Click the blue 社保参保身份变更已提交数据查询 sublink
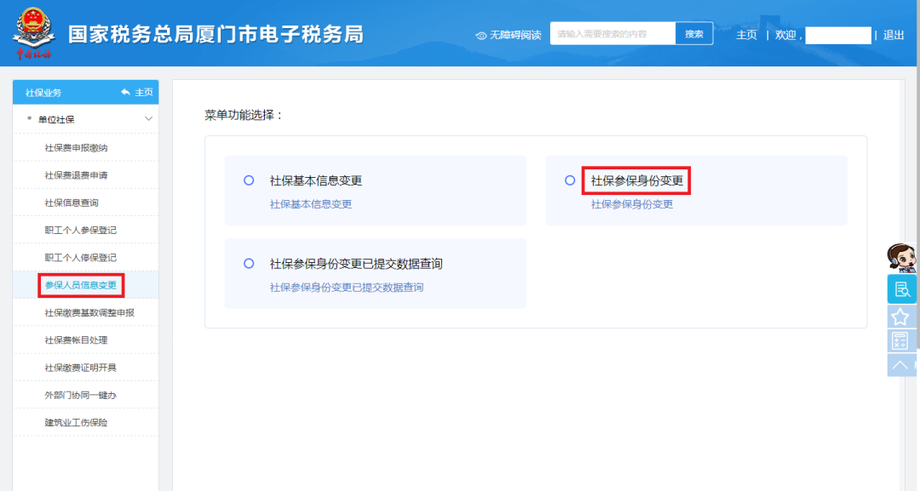Image resolution: width=920 pixels, height=491 pixels. [x=347, y=287]
